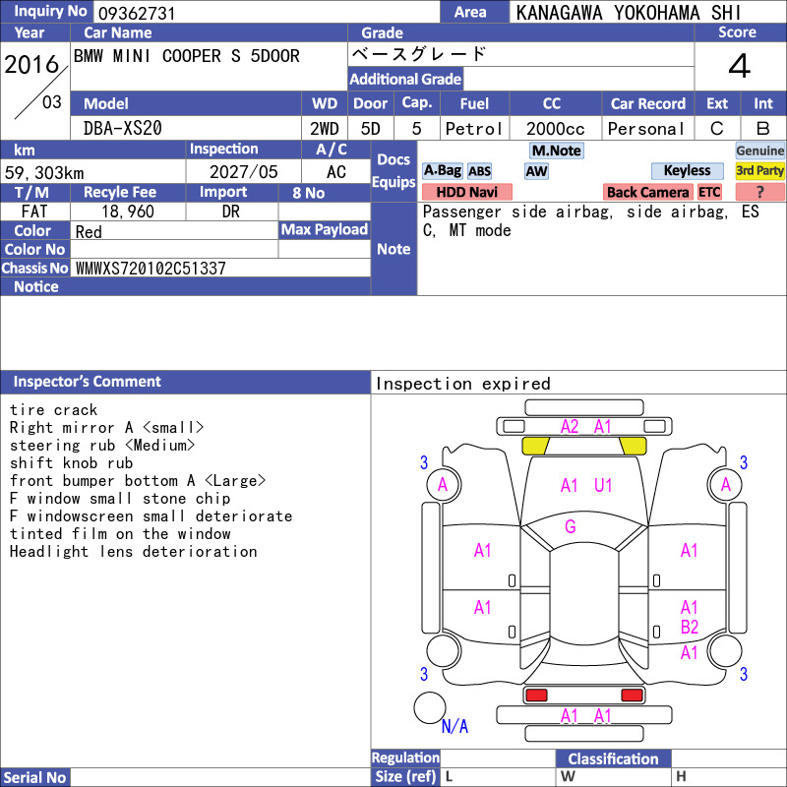Select the Genuine badge
The width and height of the screenshot is (787, 787).
(x=759, y=151)
